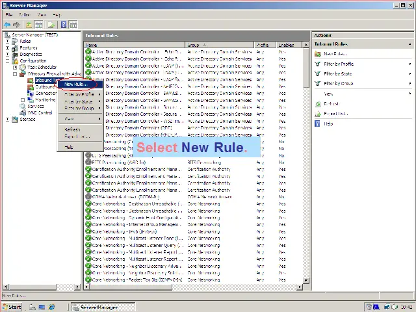Click rules list vertical scrollbar up arrow
416x312 pixels.
click(306, 45)
